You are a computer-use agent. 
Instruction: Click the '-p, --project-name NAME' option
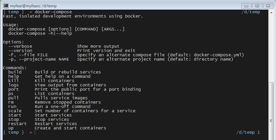[39, 59]
